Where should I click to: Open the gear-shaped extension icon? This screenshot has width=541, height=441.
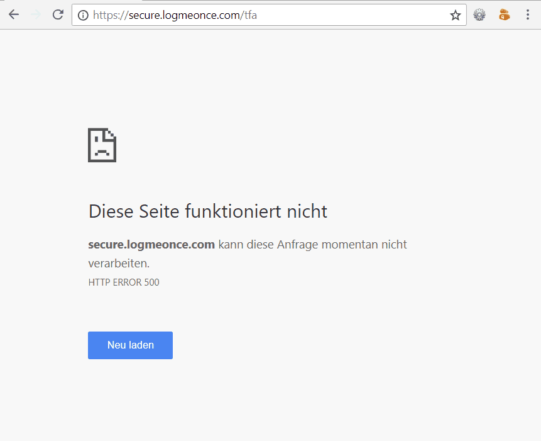pyautogui.click(x=479, y=15)
